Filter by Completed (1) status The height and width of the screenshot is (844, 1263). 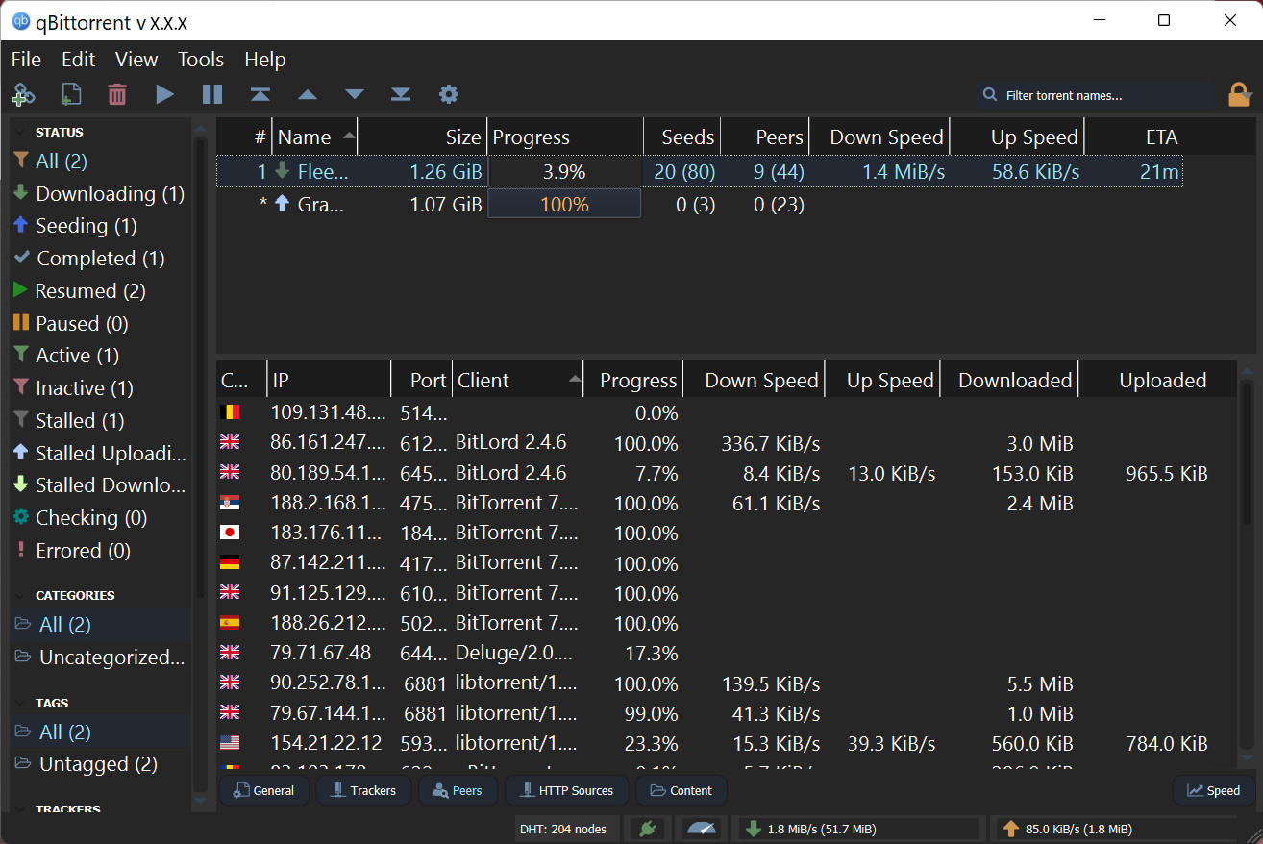[101, 259]
